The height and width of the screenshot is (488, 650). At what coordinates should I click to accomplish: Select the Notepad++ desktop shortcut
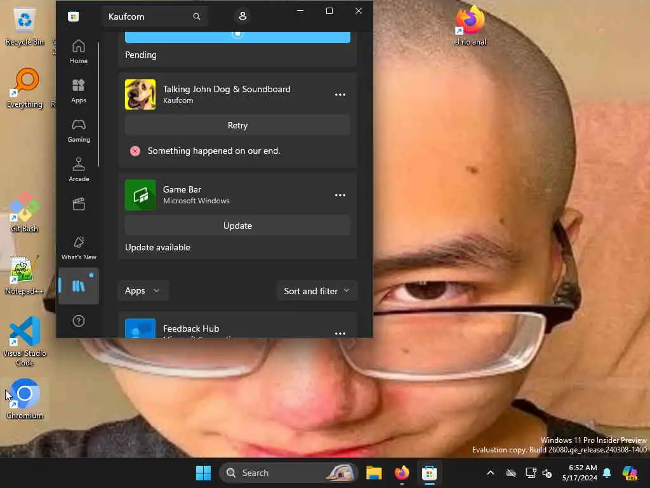(23, 274)
